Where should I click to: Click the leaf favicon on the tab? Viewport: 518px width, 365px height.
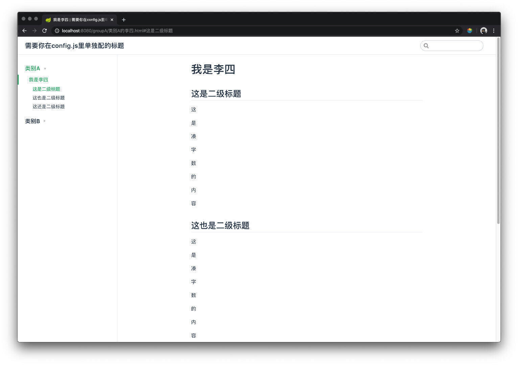coord(48,20)
